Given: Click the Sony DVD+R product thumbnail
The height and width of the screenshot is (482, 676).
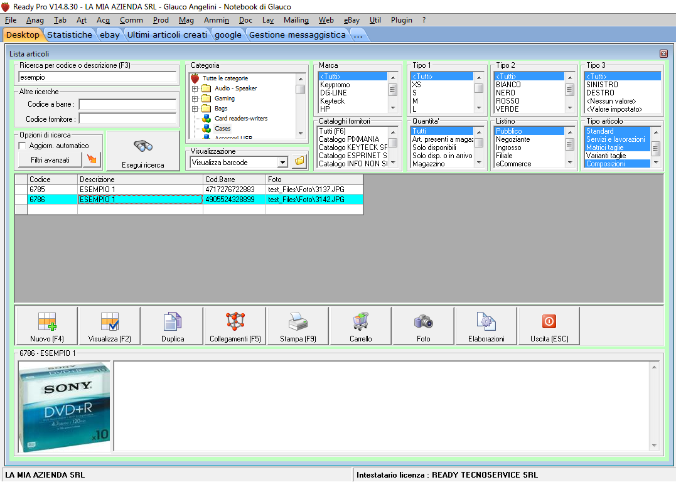Looking at the screenshot, I should coord(64,407).
